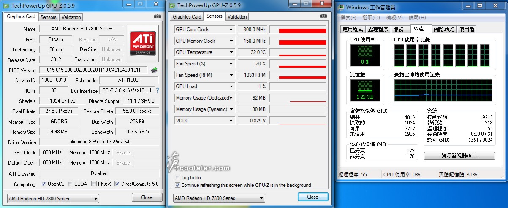508x208 pixels.
Task: Click the GPU Name field AMD Radeon HD 7800
Action: pyautogui.click(x=81, y=29)
